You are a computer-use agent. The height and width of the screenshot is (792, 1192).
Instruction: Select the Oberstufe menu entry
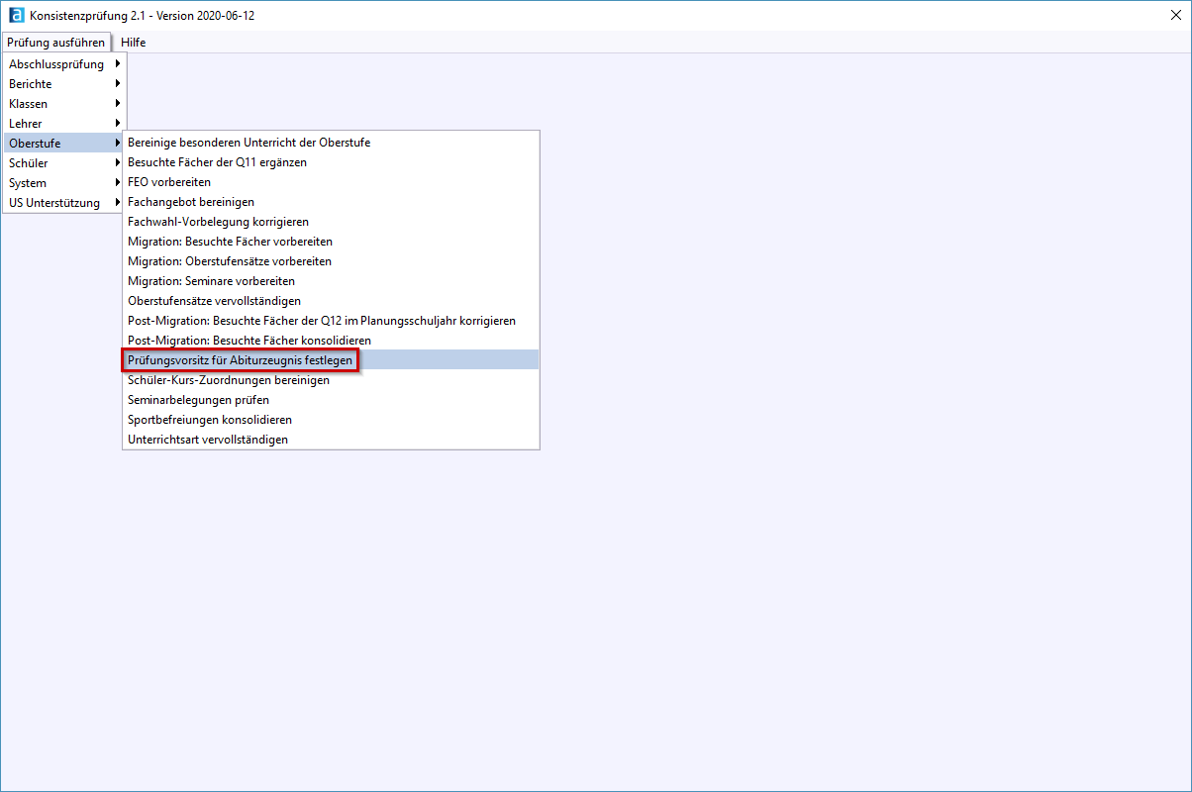(x=63, y=144)
